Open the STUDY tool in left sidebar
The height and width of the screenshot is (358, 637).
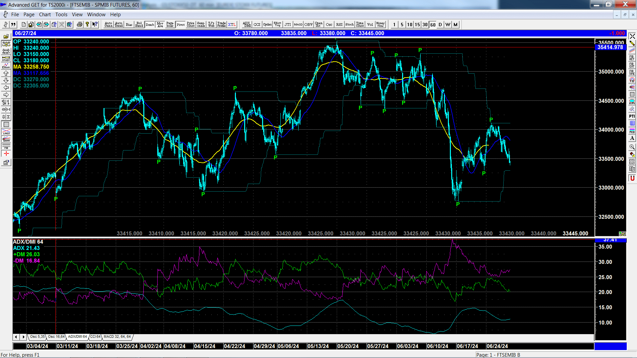click(x=6, y=58)
